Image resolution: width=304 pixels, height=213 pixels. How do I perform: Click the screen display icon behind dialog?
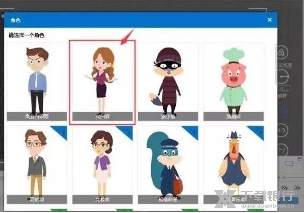pos(289,163)
